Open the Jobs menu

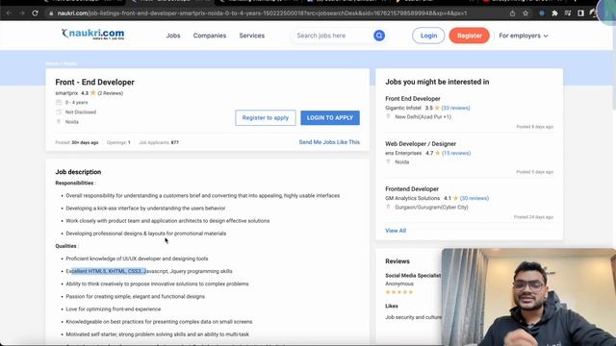(x=173, y=36)
